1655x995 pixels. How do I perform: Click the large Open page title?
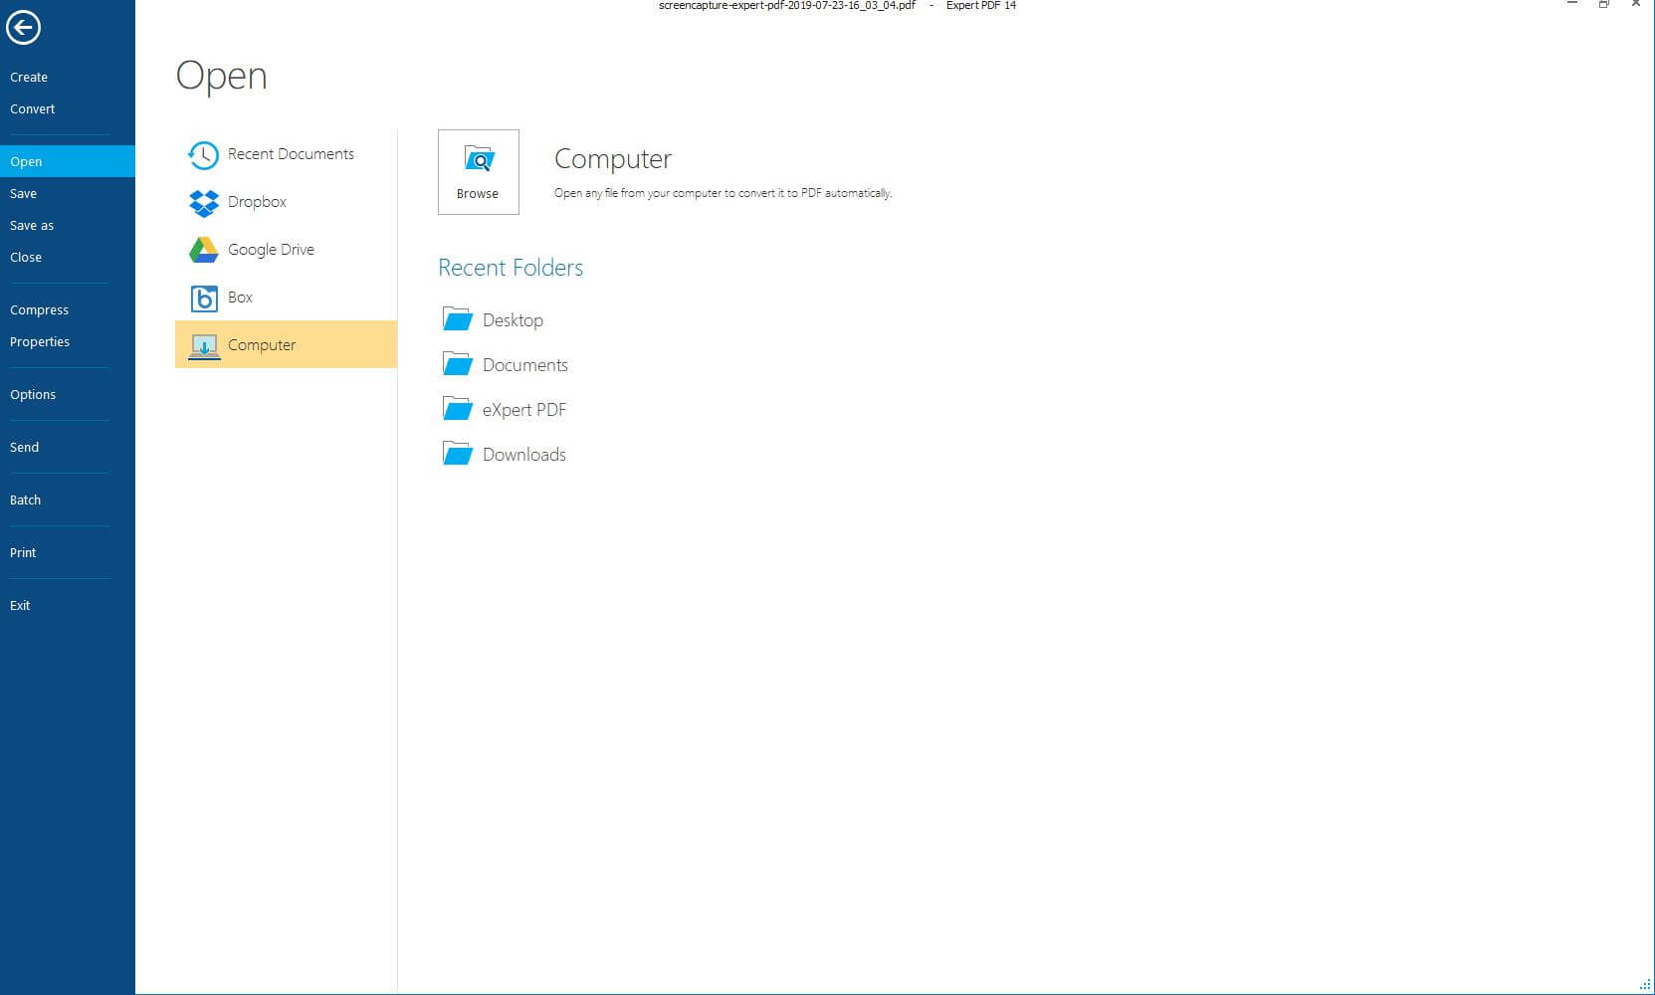[222, 76]
